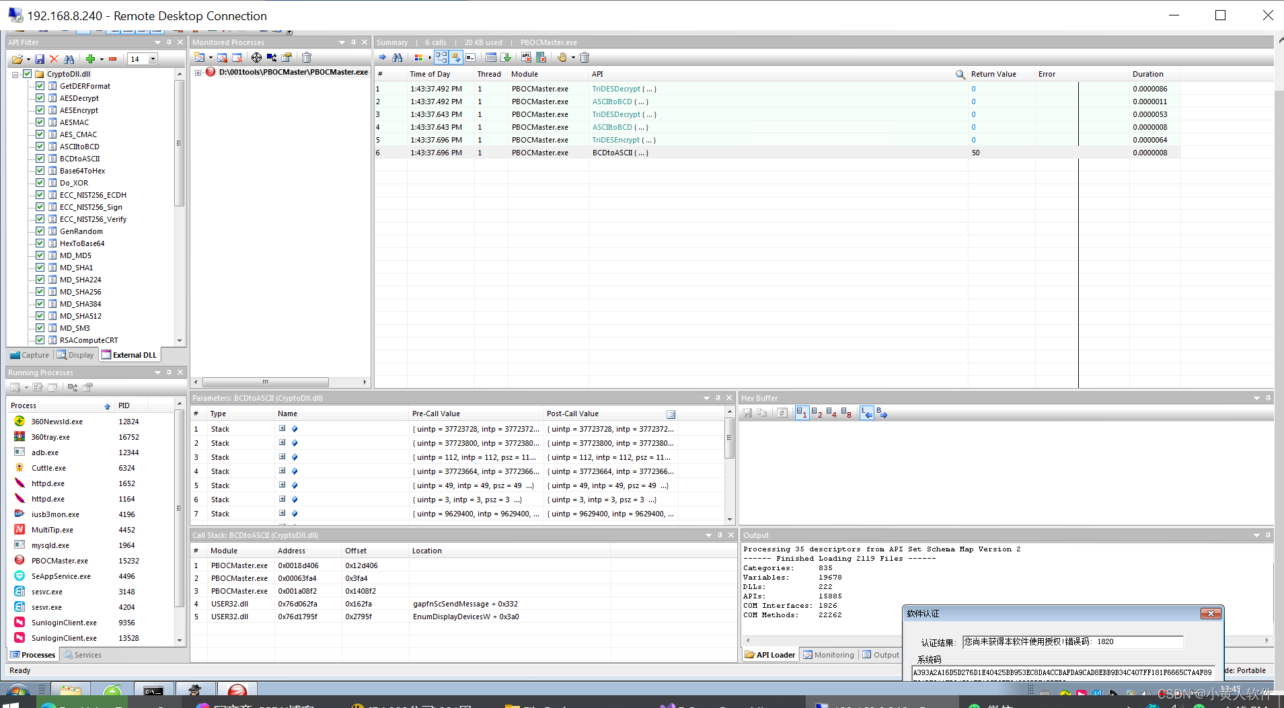1284x708 pixels.
Task: Toggle RSAComputeCRT checkbox
Action: point(40,340)
